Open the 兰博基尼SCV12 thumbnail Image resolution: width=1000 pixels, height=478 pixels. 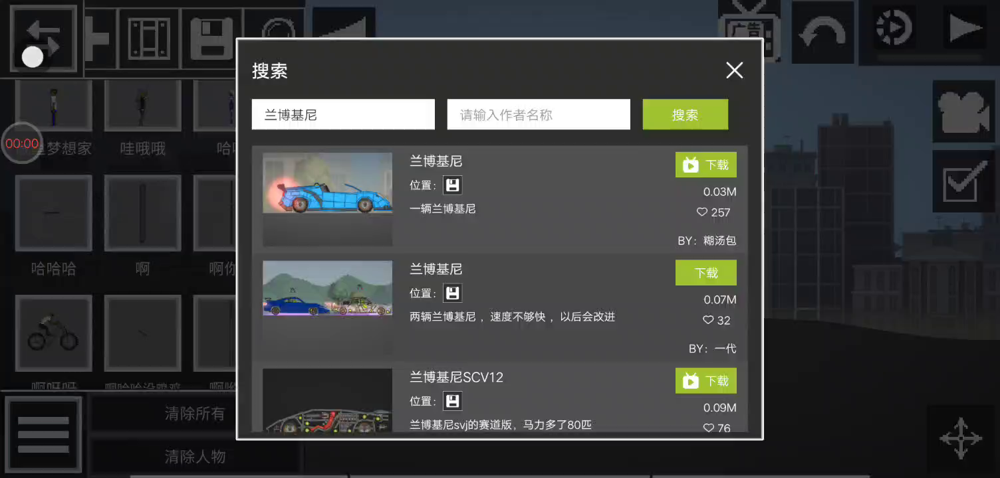coord(328,400)
